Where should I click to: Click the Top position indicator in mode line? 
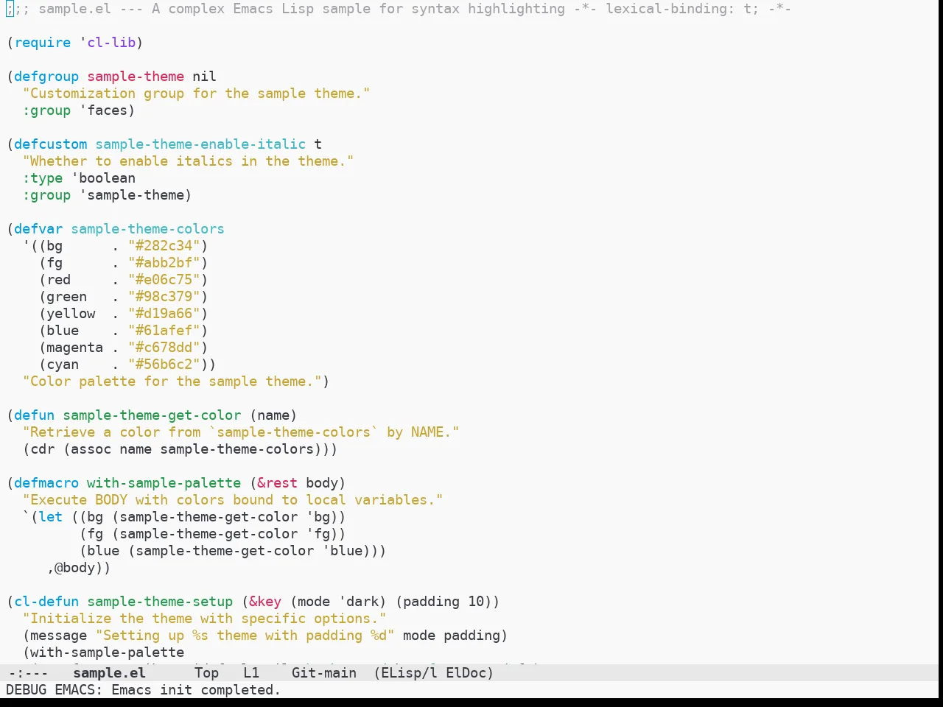(206, 672)
